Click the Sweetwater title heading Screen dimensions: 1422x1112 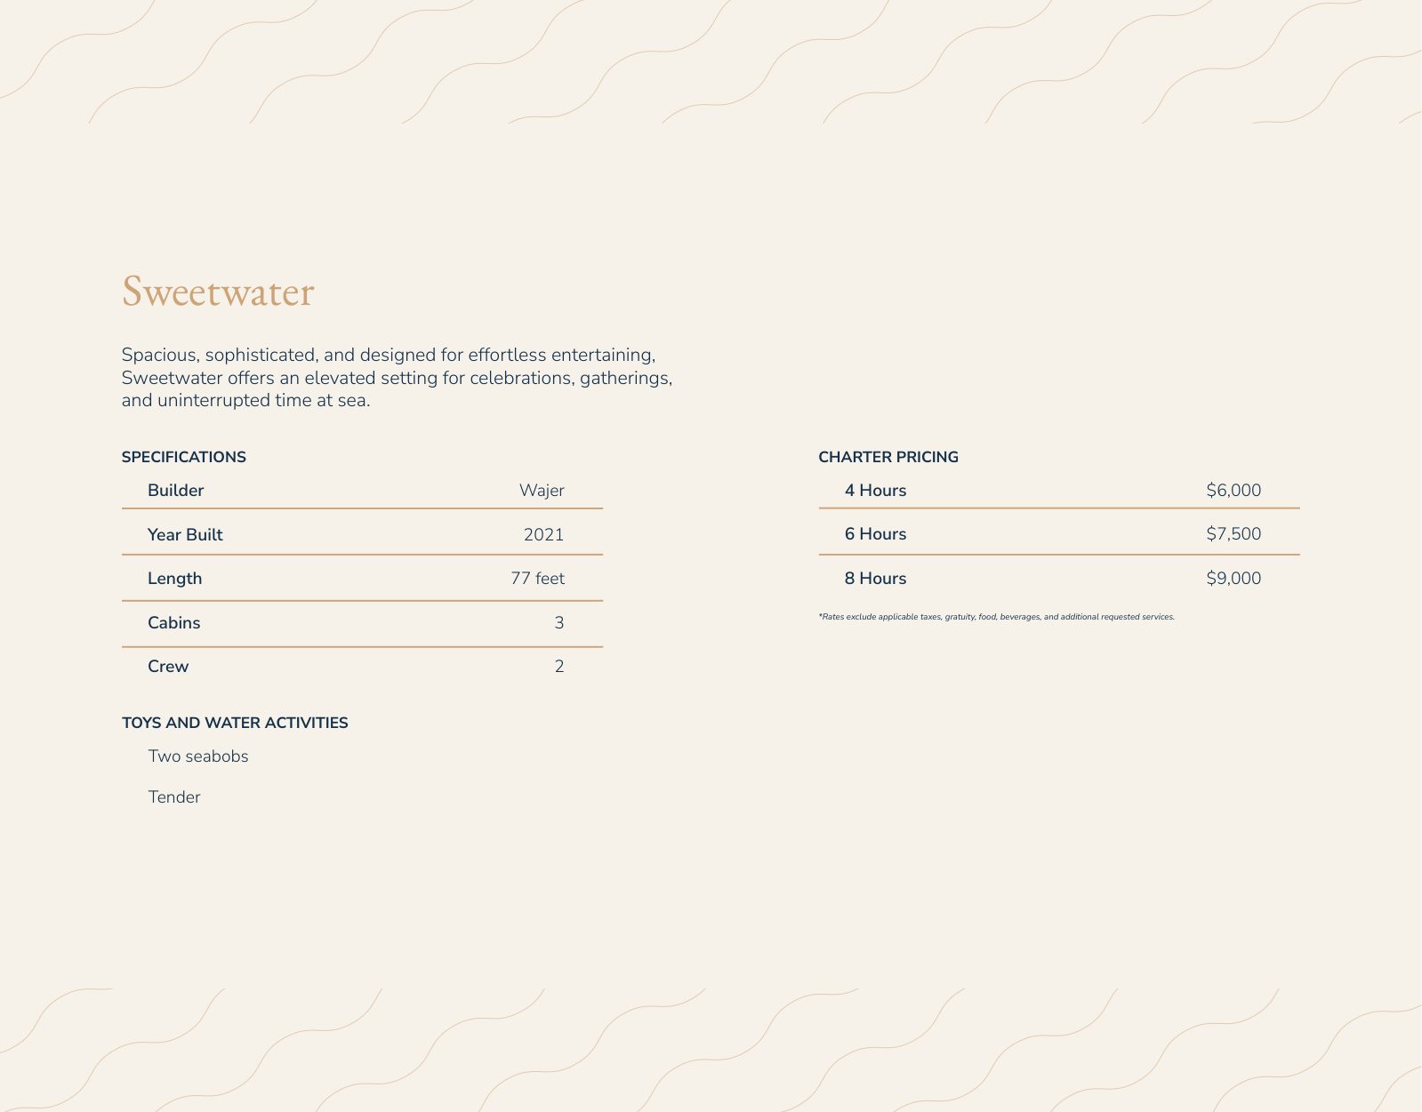coord(218,292)
